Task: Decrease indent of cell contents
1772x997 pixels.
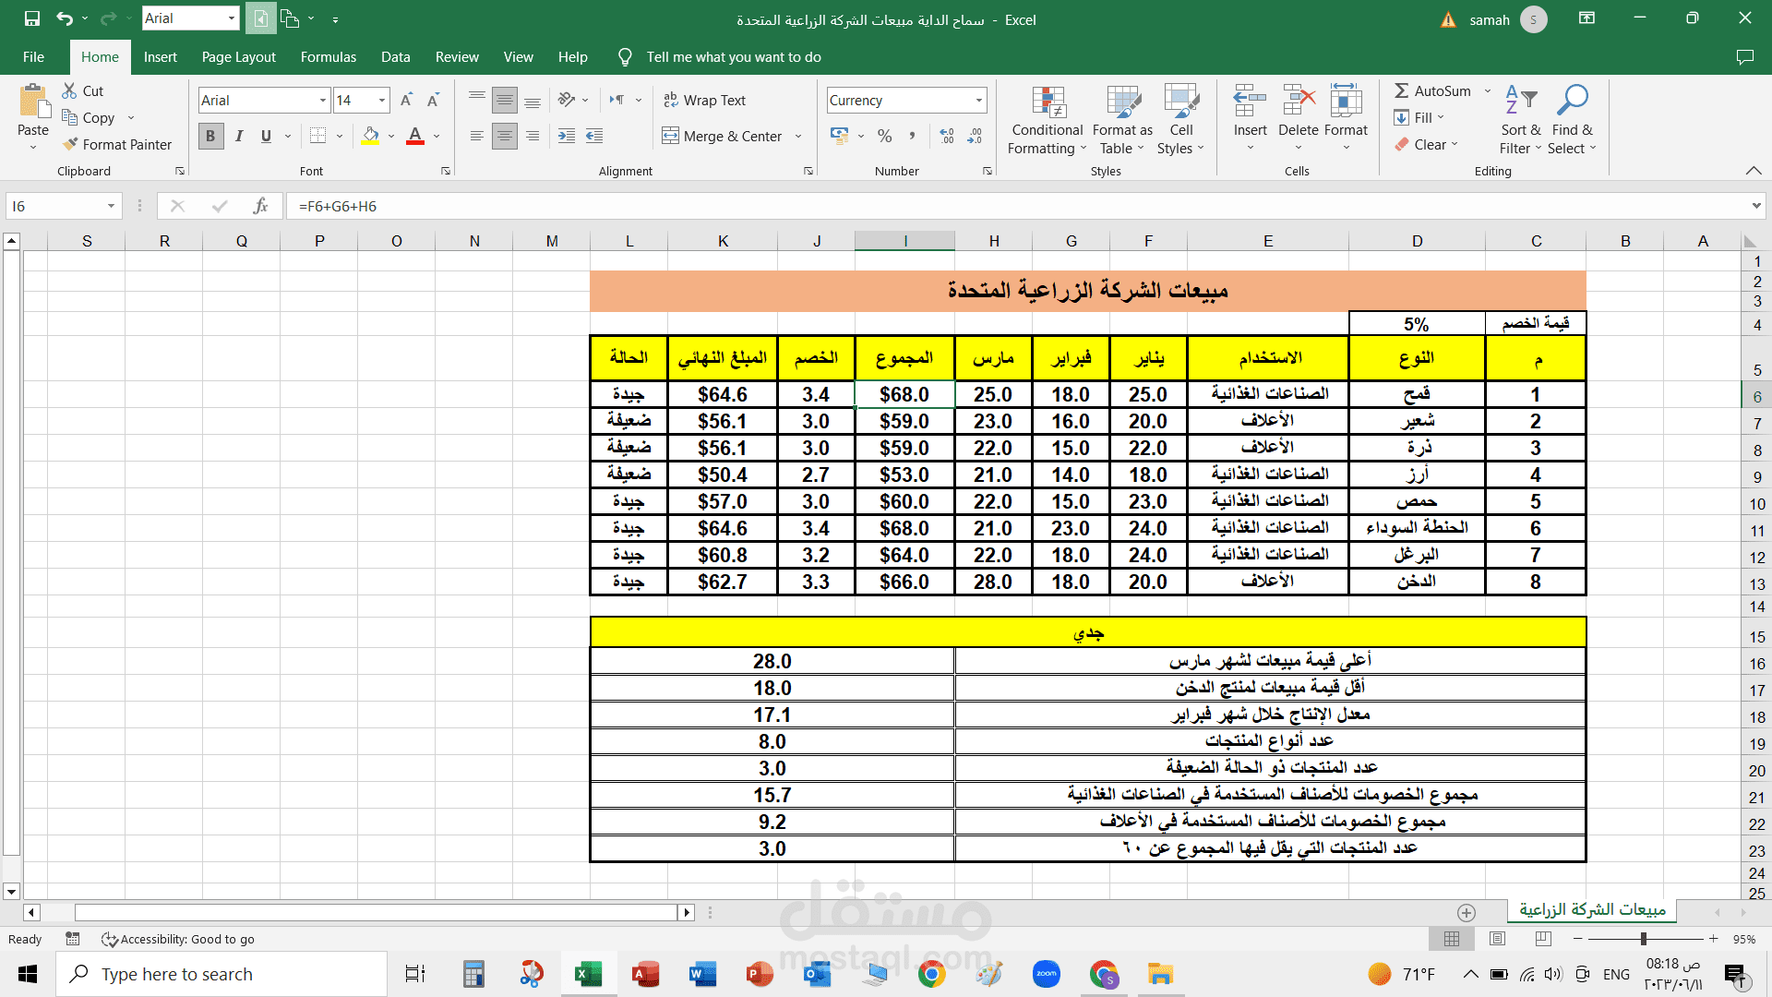Action: (594, 136)
